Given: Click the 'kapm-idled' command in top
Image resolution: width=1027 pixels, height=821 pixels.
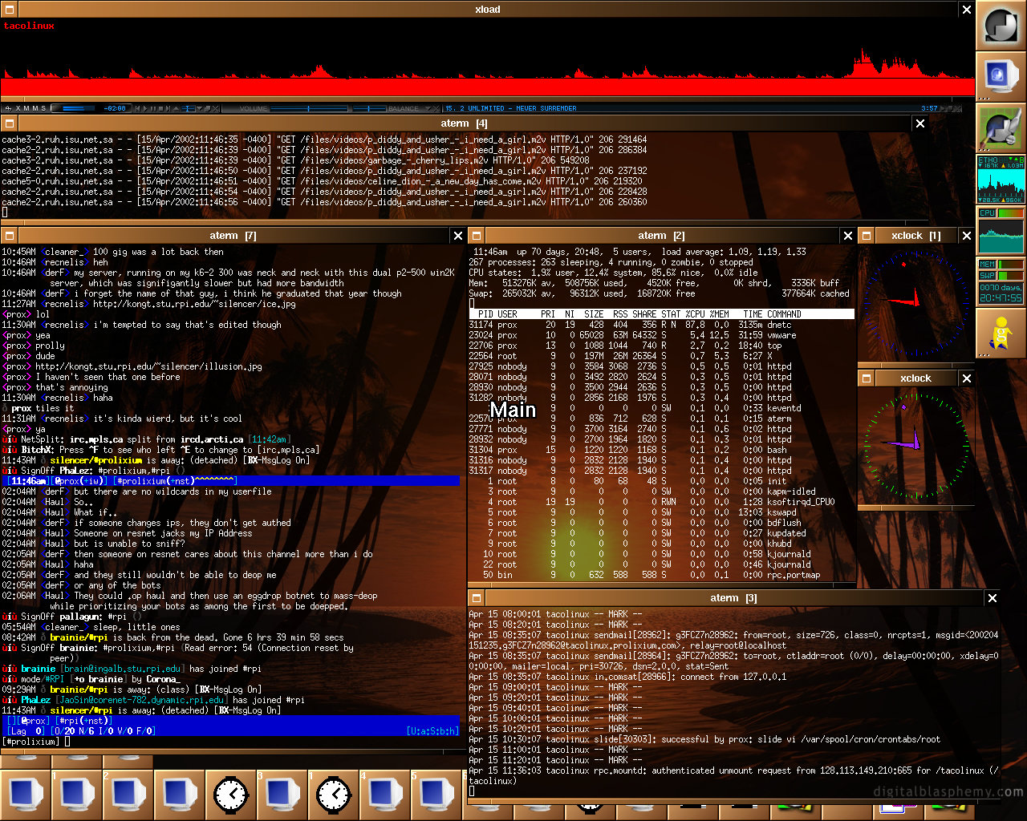Looking at the screenshot, I should pyautogui.click(x=792, y=491).
